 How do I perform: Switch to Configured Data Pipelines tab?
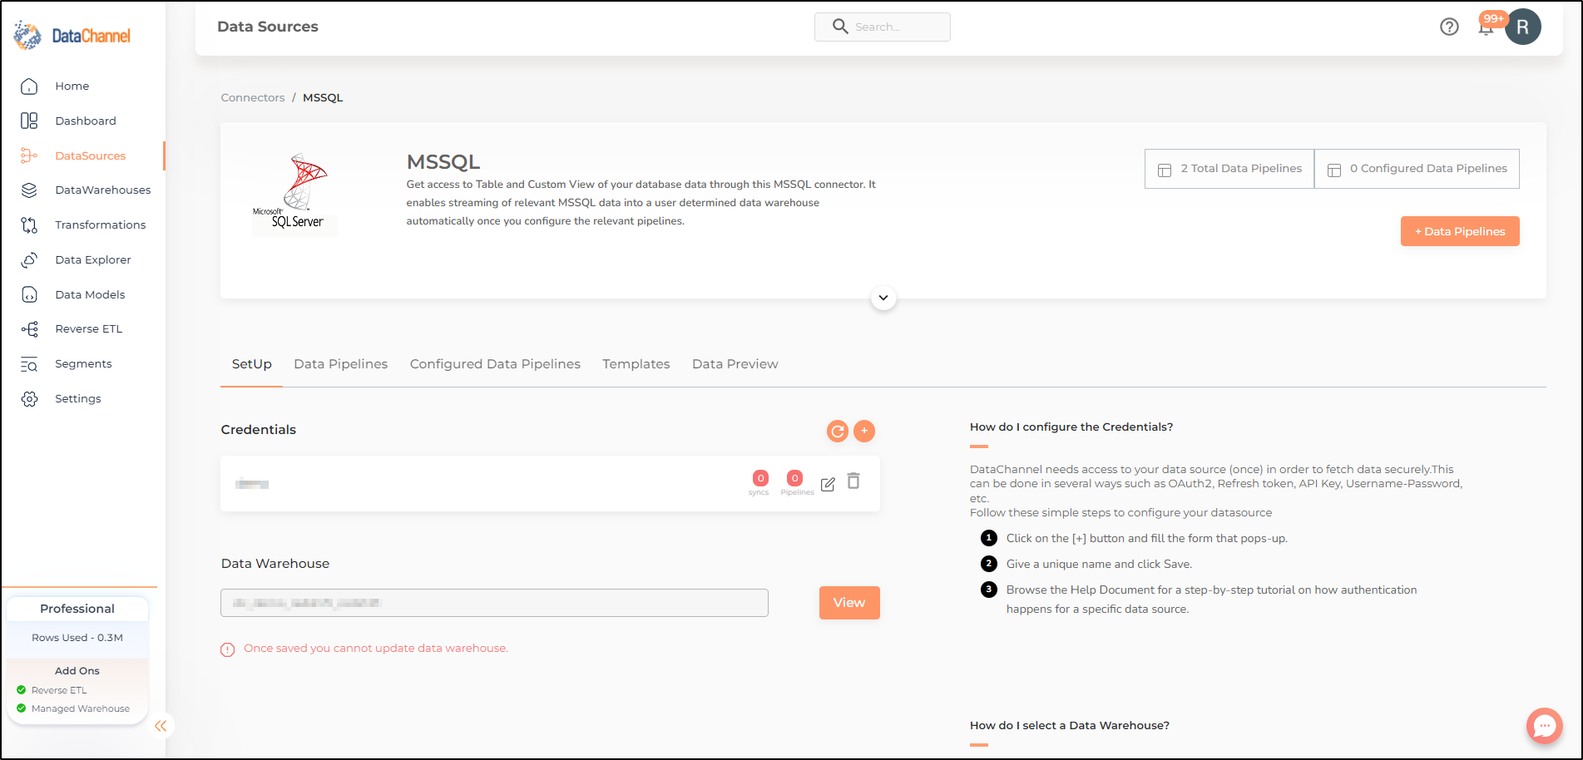coord(495,364)
